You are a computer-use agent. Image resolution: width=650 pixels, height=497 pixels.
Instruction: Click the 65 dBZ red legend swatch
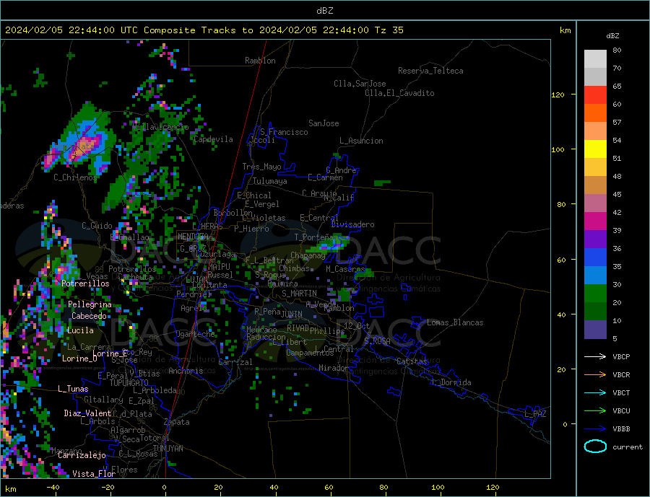pos(595,94)
